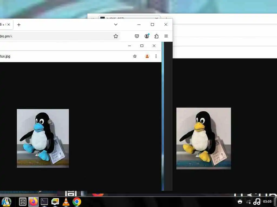This screenshot has width=277, height=207.
Task: Zoom the blue-beaked penguin image
Action: 43,138
